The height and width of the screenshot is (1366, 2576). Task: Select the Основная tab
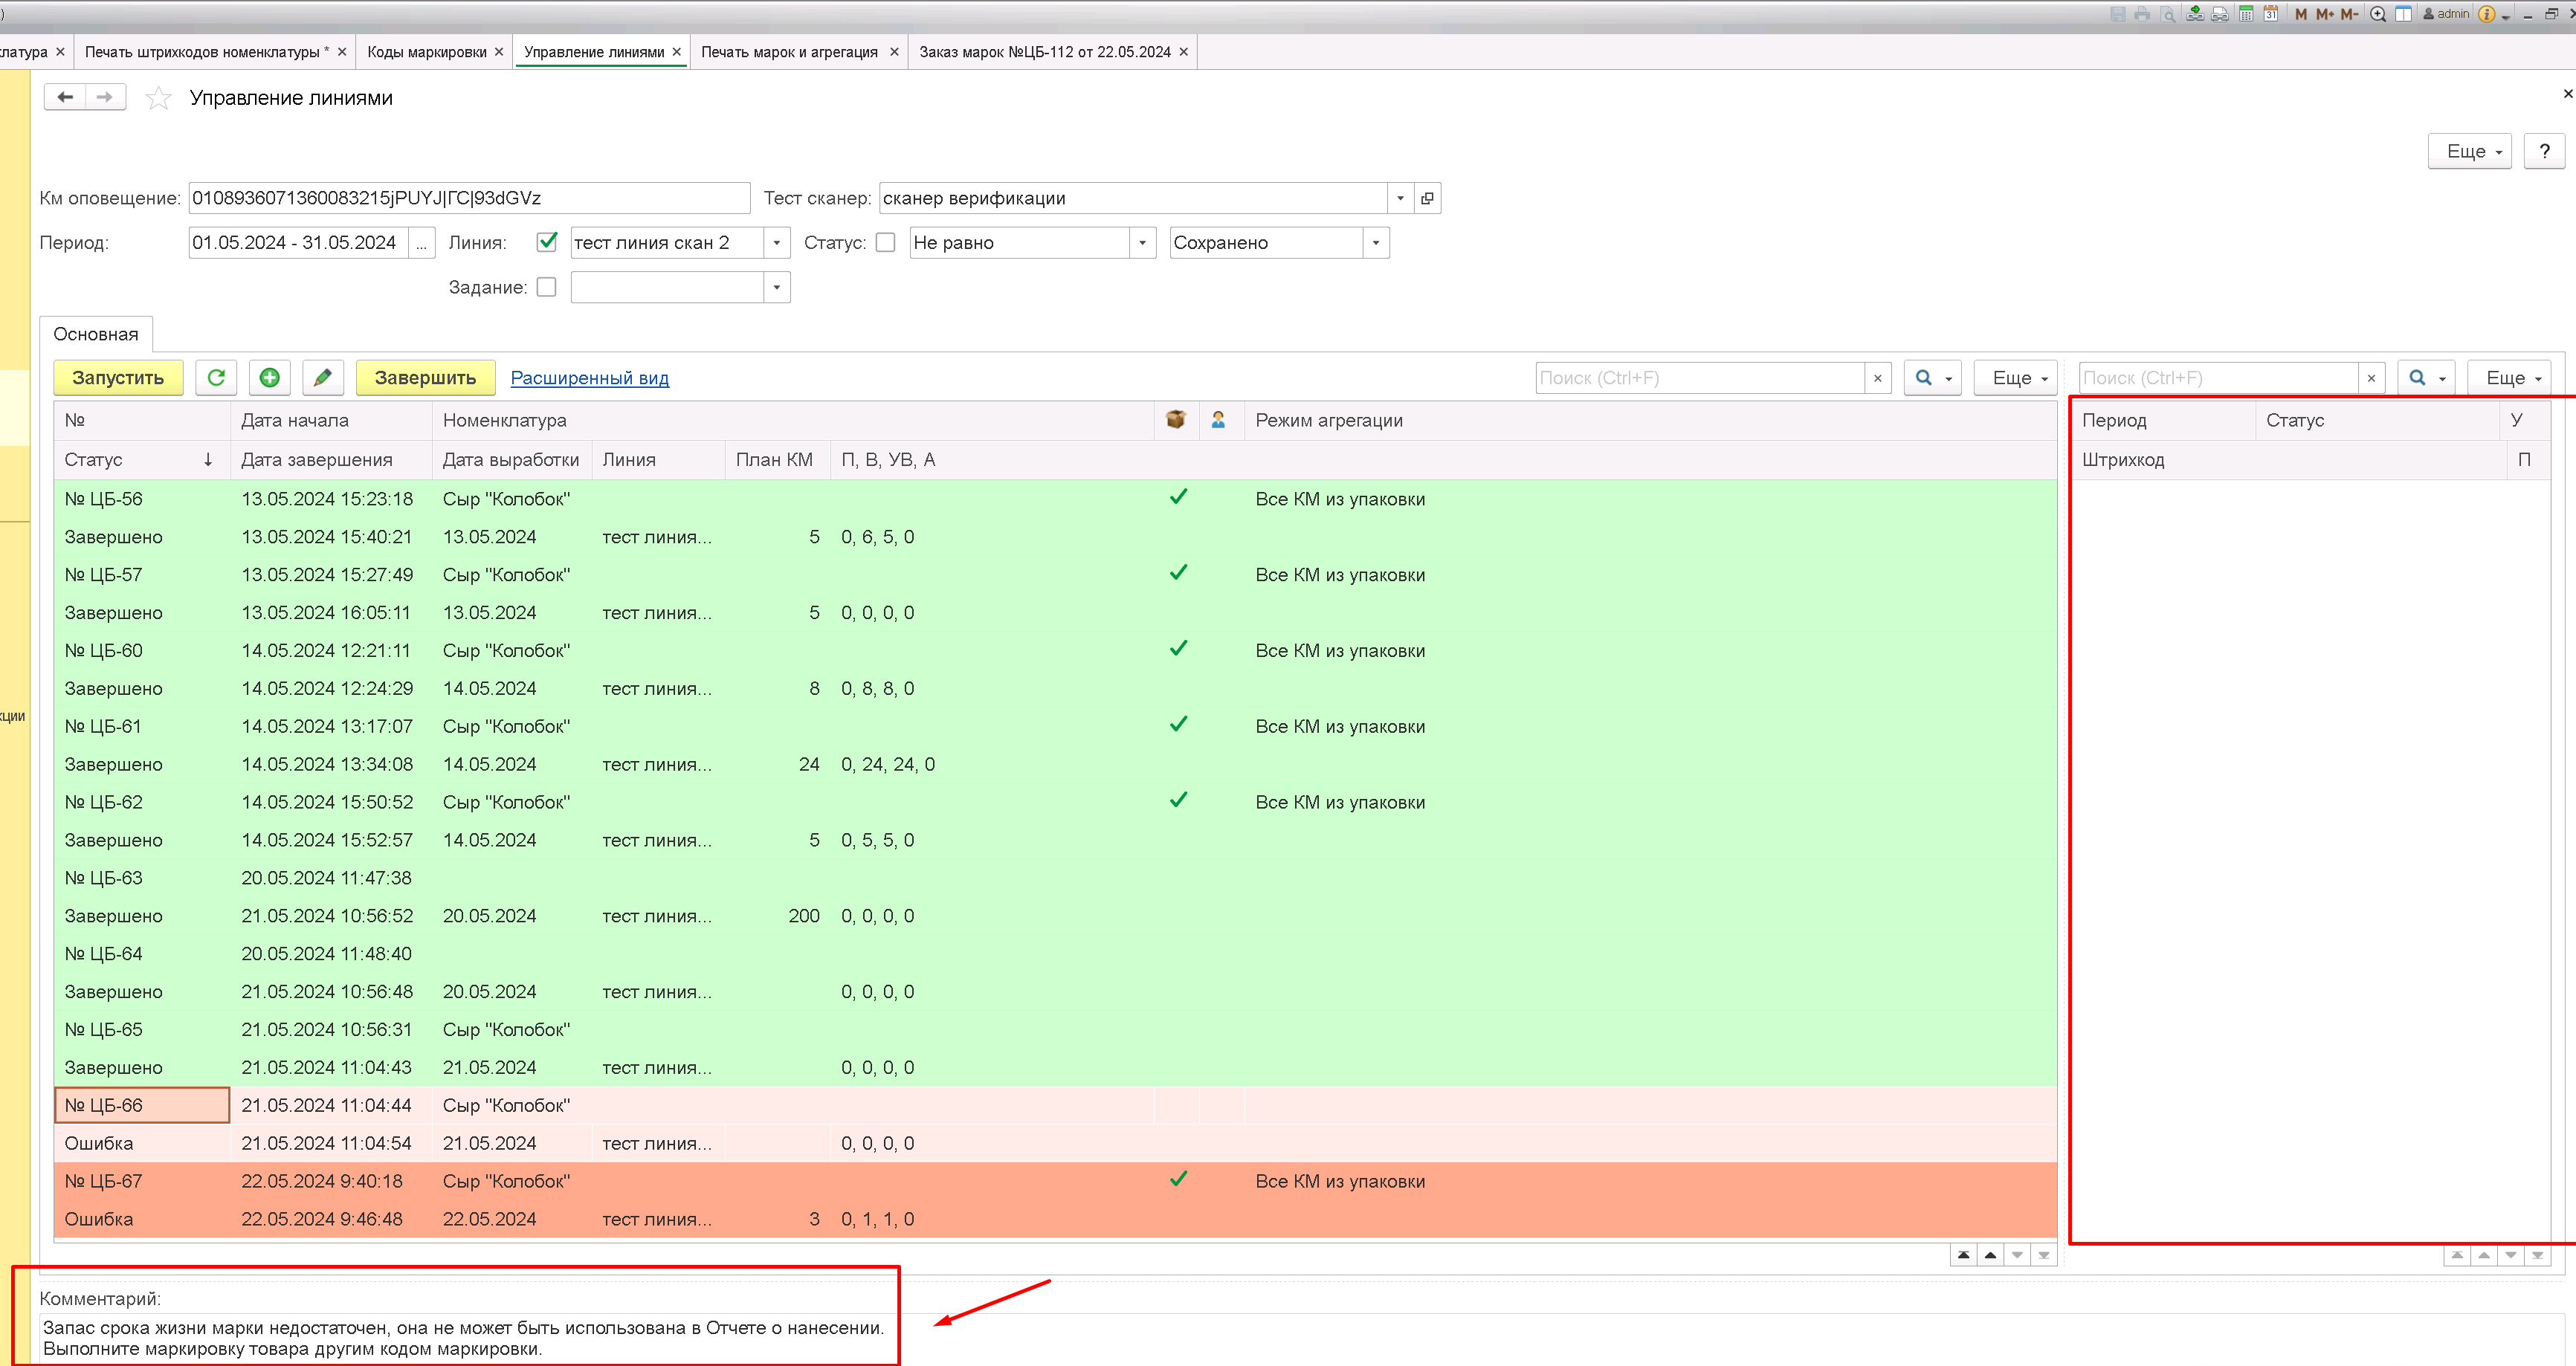coord(96,334)
